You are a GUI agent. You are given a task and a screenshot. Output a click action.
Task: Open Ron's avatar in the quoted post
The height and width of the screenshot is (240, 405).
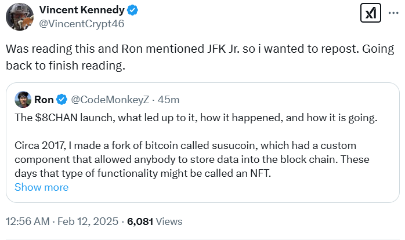tap(23, 100)
